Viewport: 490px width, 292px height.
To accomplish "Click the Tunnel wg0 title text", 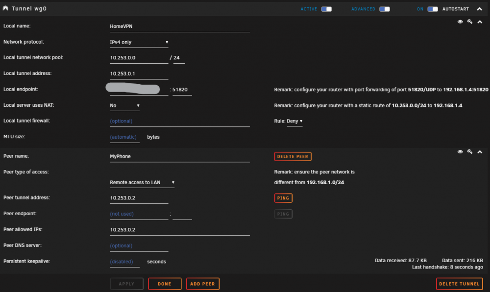I will point(29,9).
